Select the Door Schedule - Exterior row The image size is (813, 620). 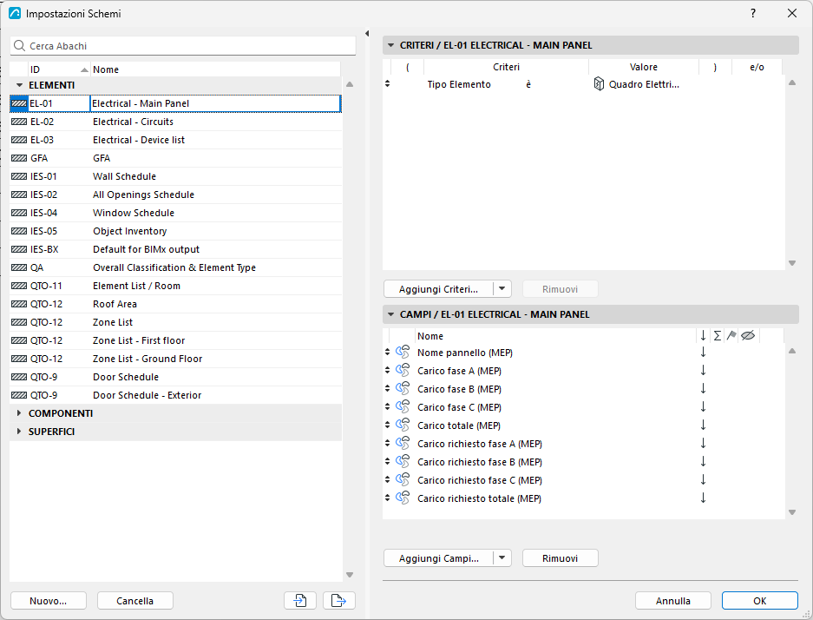[x=176, y=395]
